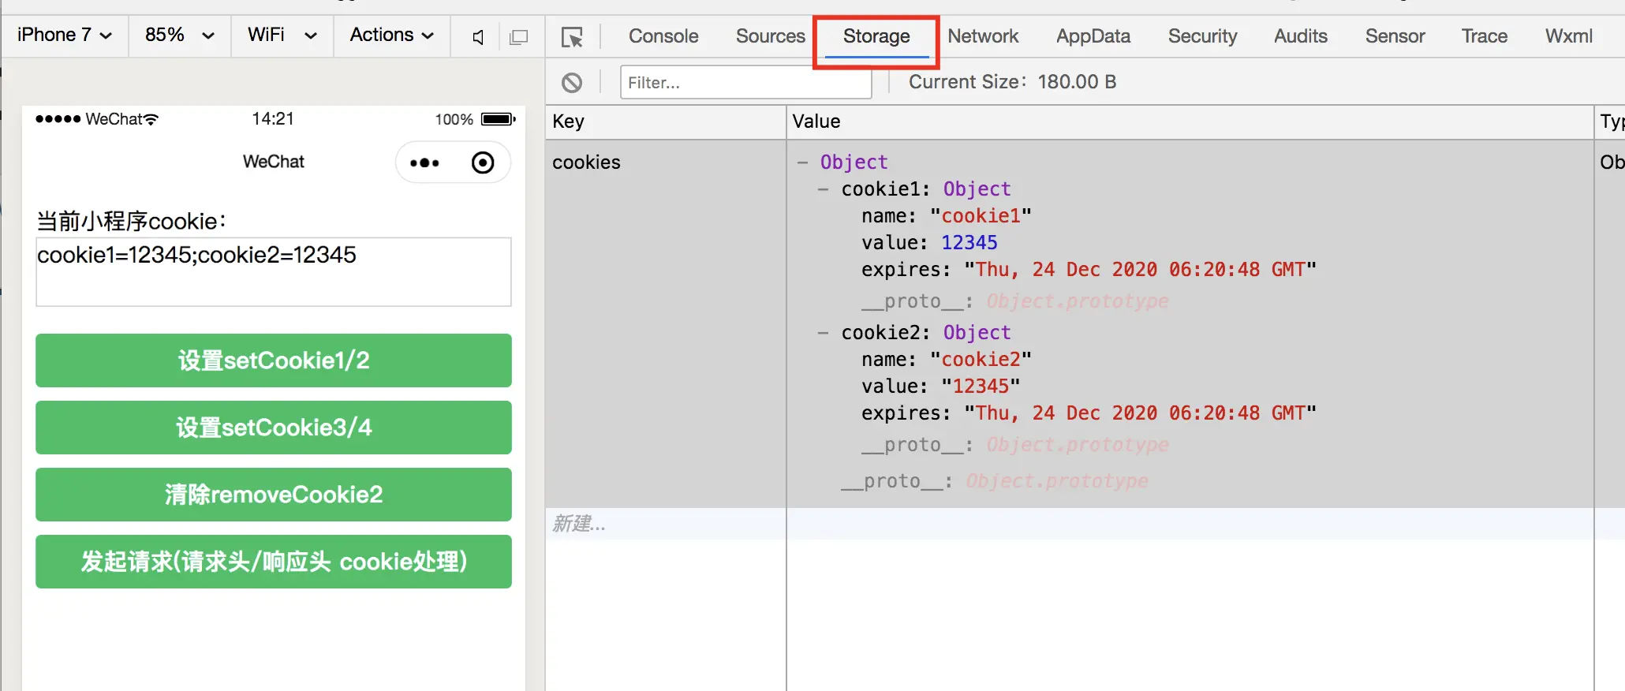Switch to the Console tab
This screenshot has height=691, width=1625.
click(663, 36)
